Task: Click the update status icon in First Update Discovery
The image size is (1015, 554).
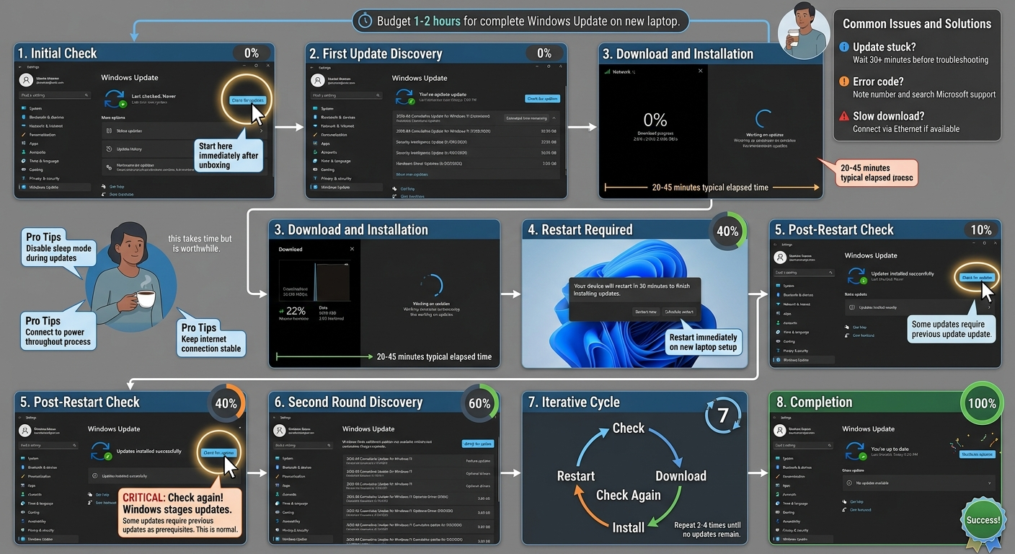Action: click(x=405, y=97)
